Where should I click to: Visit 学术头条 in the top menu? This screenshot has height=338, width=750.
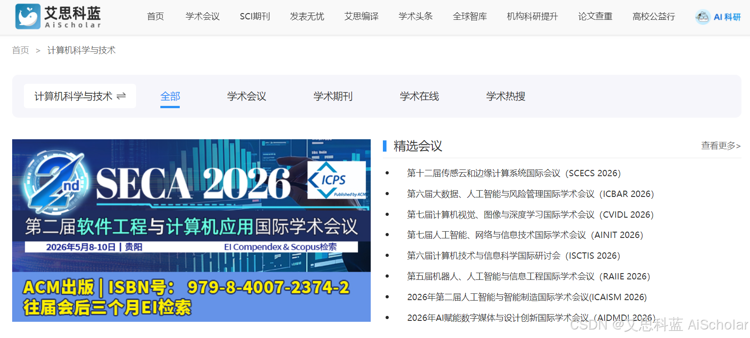[x=416, y=17]
